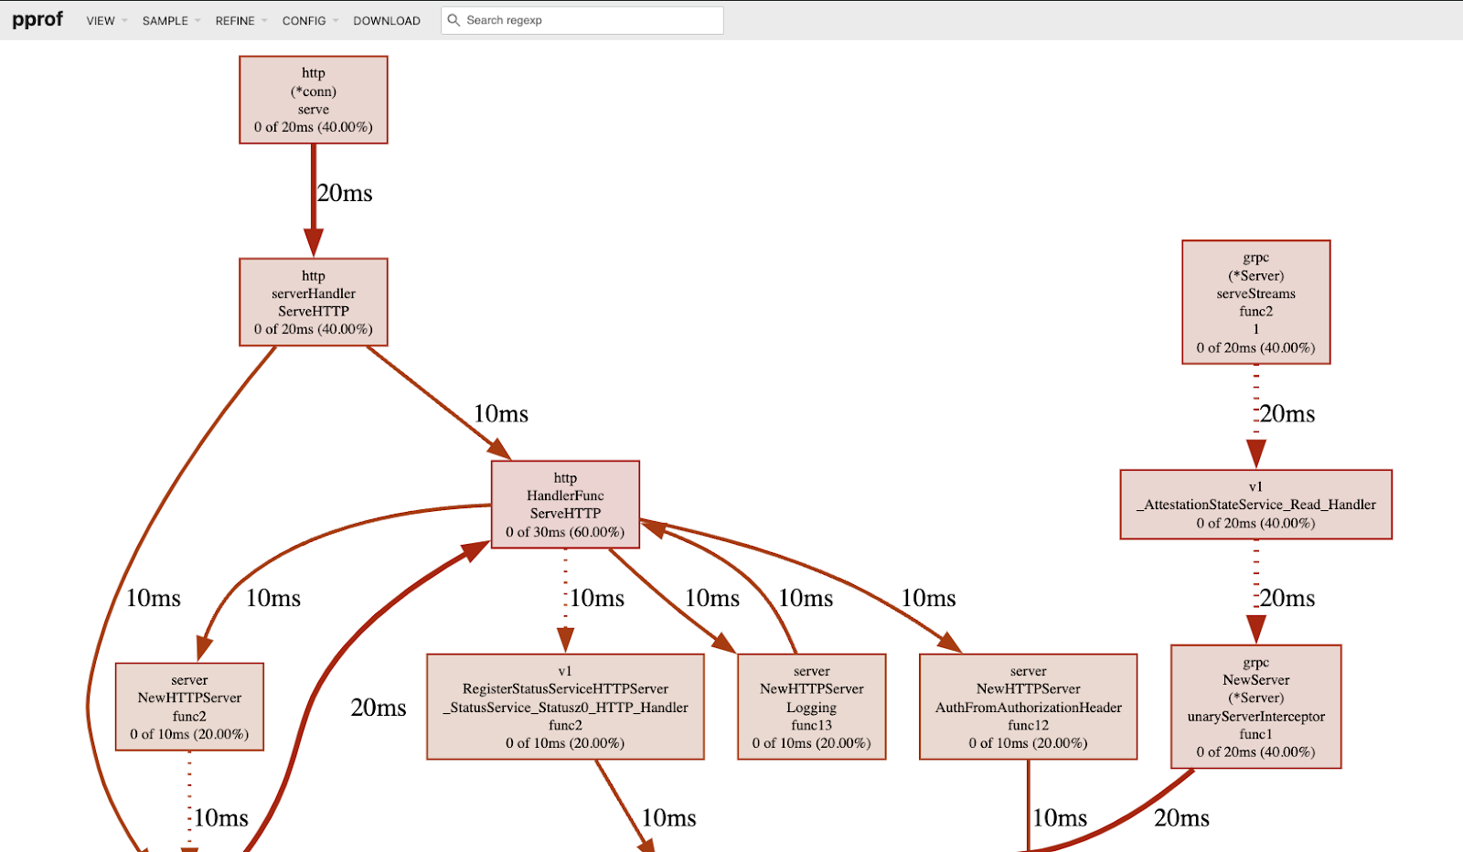This screenshot has height=852, width=1463.
Task: Click the search magnifier icon
Action: pyautogui.click(x=454, y=20)
